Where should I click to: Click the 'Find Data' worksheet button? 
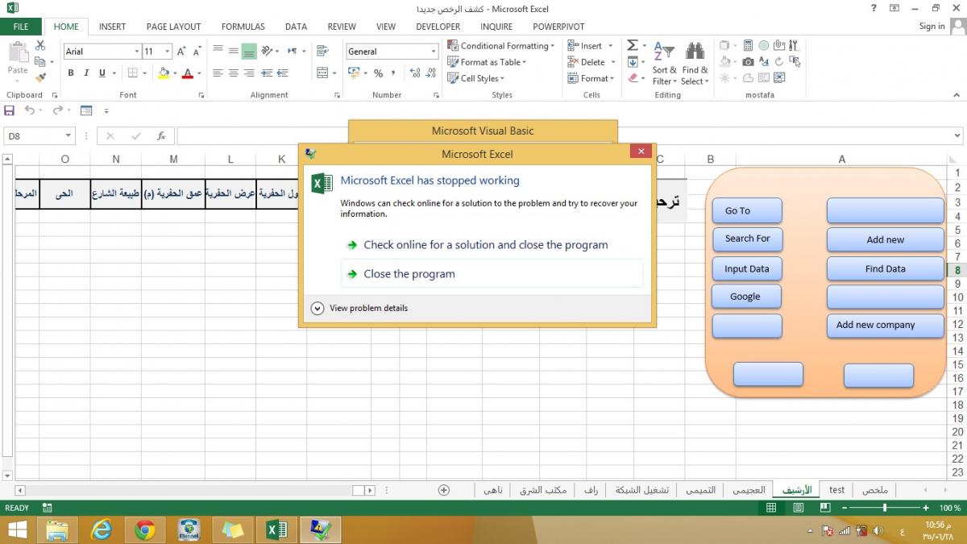[885, 269]
